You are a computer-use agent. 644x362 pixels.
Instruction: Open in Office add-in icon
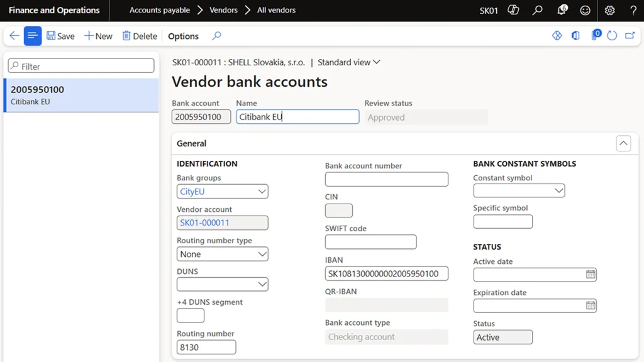[x=575, y=36]
